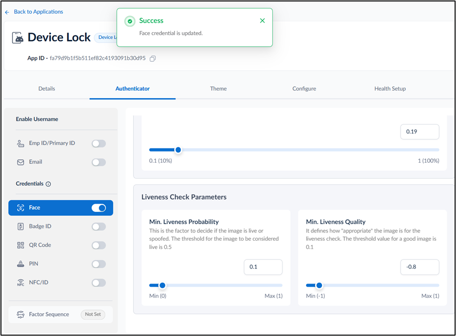
Task: Click the Min. Liveness Quality value field
Action: pyautogui.click(x=420, y=267)
